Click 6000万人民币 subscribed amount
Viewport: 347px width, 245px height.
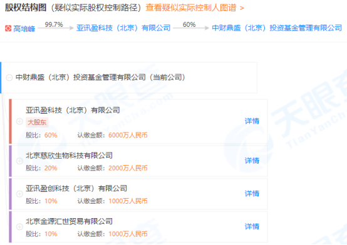point(128,135)
